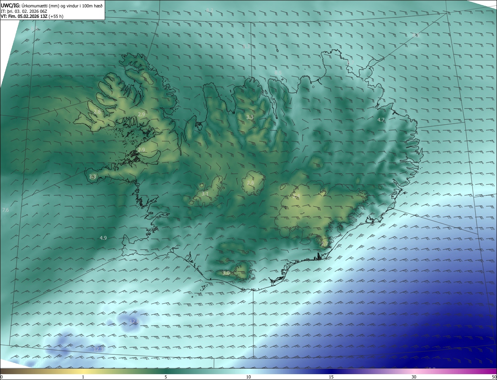Click the map value label 2.8
Image resolution: width=497 pixels, height=380 pixels.
click(x=97, y=112)
